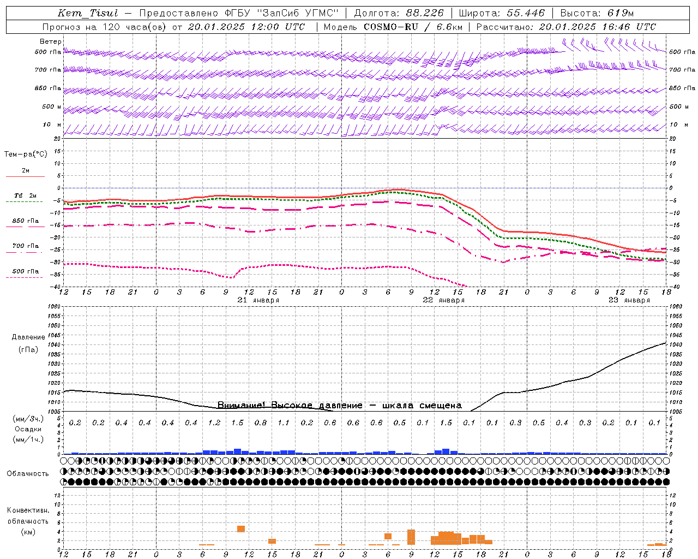Click the forecast start 20.01.2025 12:00 UTC
Viewport: 698px width, 559px height.
click(246, 27)
